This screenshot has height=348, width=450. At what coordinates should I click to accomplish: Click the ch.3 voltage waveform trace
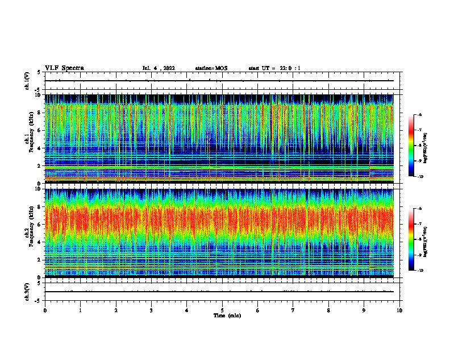coord(219,292)
